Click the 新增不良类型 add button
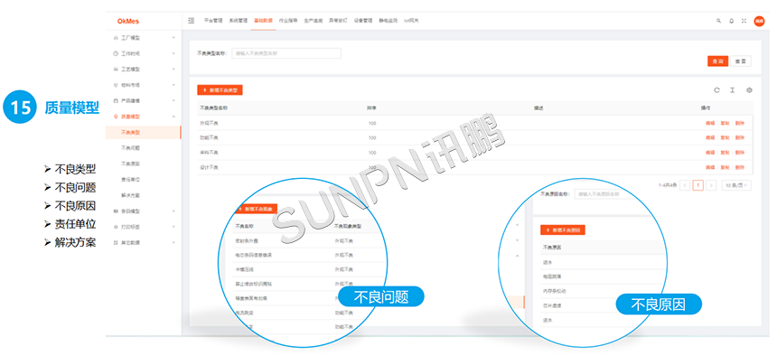Screen dimensions: 777x356 tap(220, 90)
